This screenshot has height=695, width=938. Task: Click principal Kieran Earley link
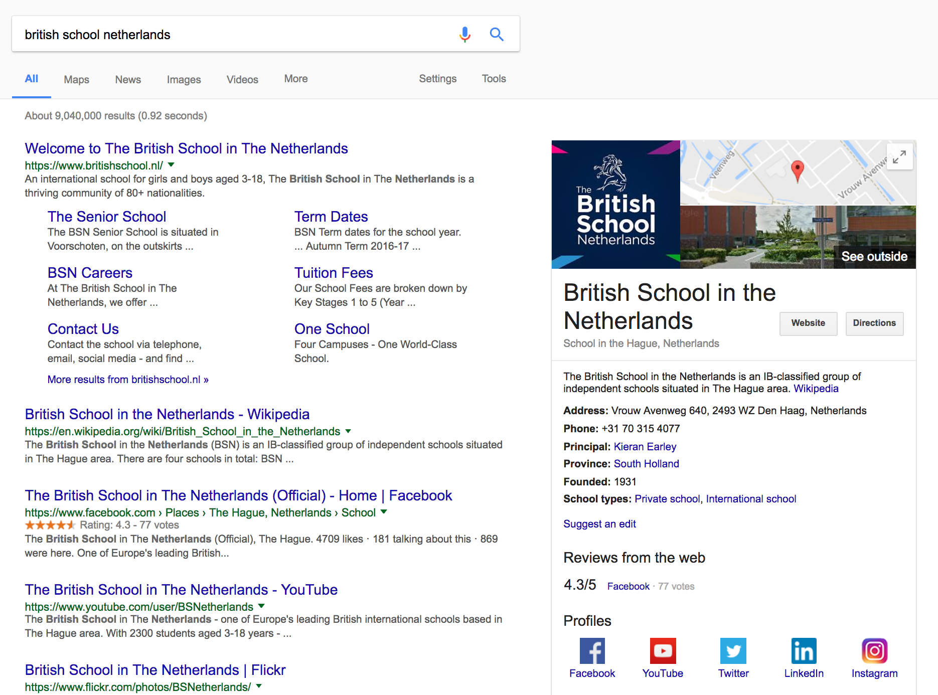[645, 447]
